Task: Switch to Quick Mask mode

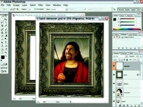Action: [x=6, y=64]
